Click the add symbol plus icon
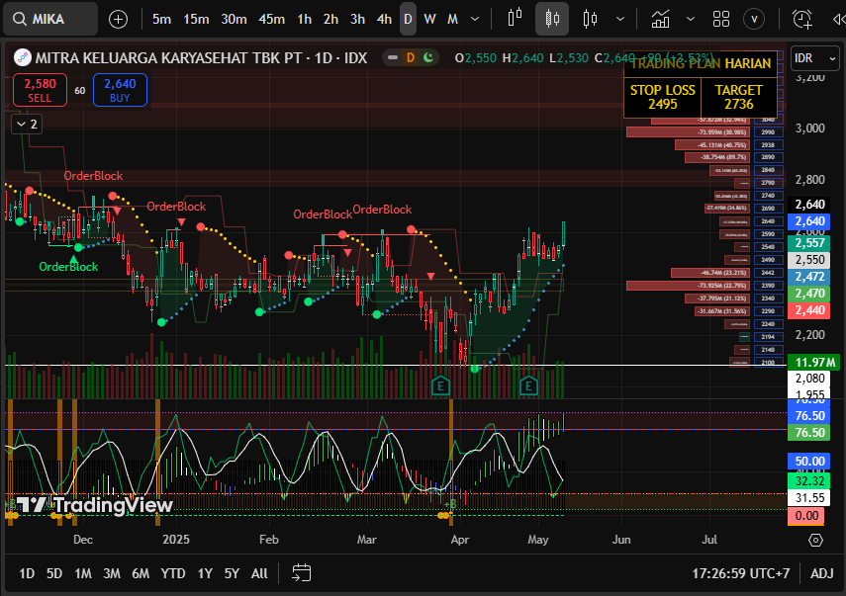This screenshot has height=596, width=846. (118, 19)
